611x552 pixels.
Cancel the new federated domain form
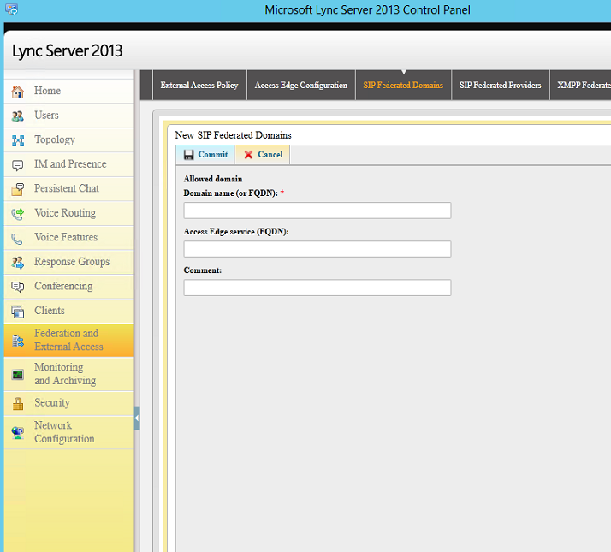click(x=263, y=155)
